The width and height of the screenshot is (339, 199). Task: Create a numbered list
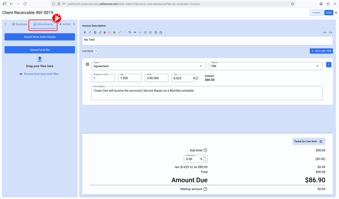click(150, 32)
